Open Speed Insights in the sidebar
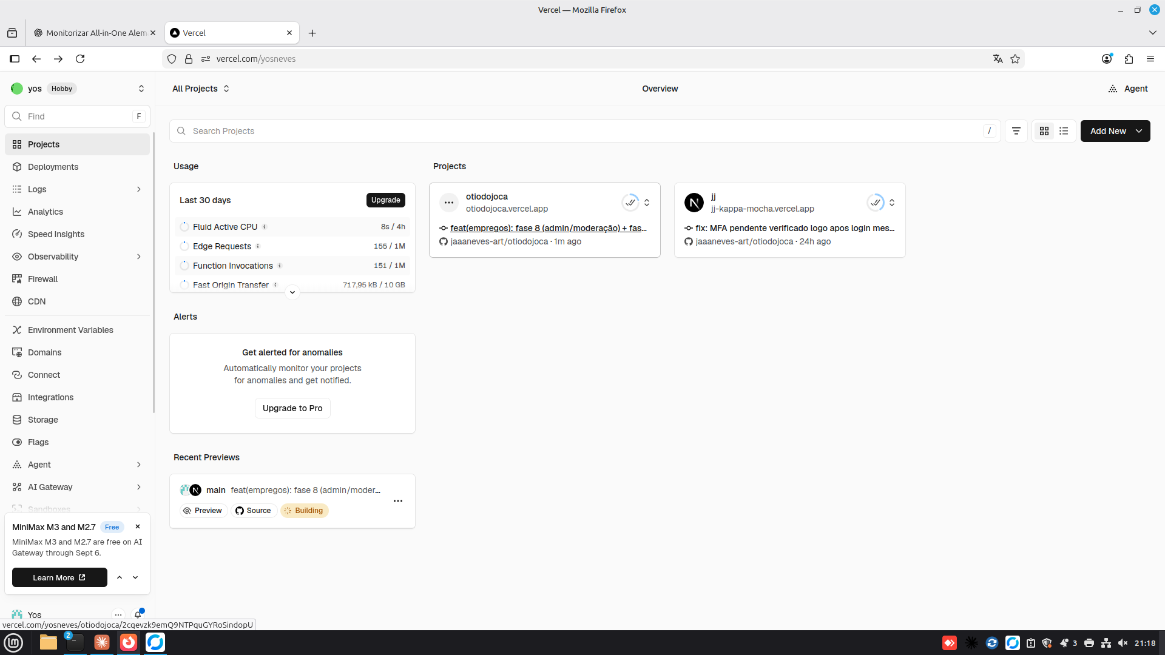1165x655 pixels. click(78, 234)
